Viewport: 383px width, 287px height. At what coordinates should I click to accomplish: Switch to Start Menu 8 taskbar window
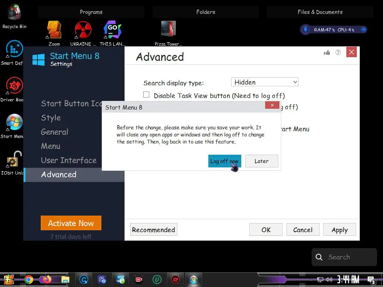(193, 280)
